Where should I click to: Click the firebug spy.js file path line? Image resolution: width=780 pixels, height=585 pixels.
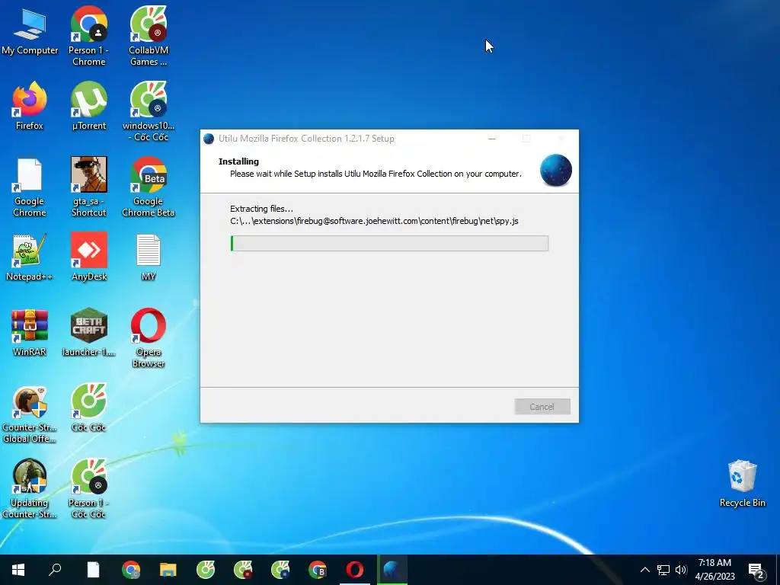pyautogui.click(x=374, y=221)
